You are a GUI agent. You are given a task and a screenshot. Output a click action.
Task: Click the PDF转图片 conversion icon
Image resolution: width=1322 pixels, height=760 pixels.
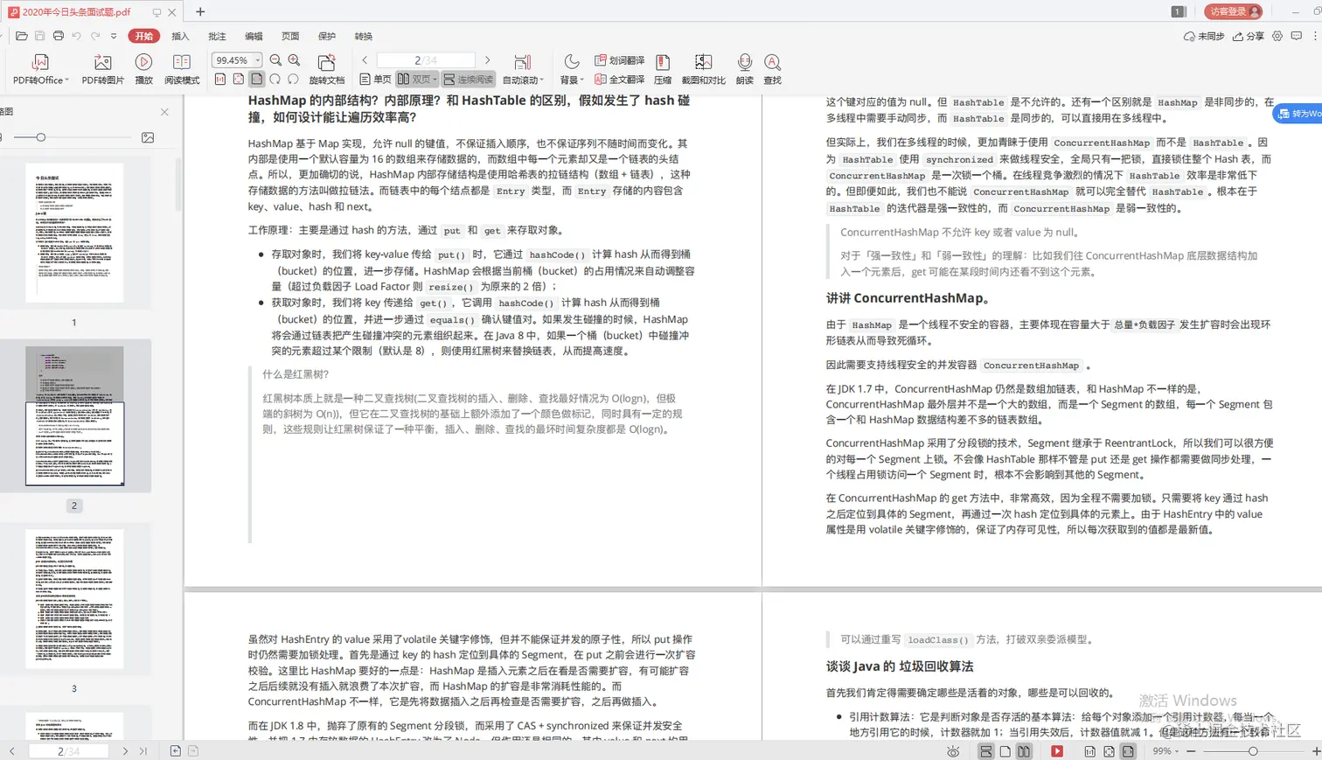click(x=102, y=68)
